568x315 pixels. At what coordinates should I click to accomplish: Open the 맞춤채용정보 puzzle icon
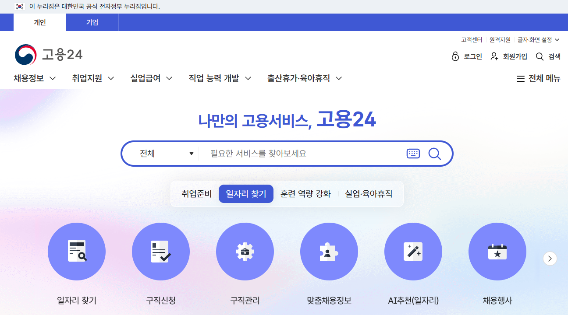tap(329, 252)
